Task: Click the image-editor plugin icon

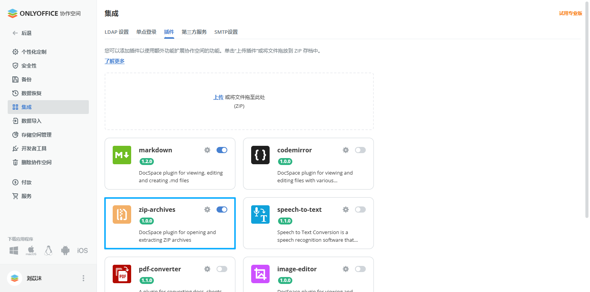Action: (x=260, y=274)
